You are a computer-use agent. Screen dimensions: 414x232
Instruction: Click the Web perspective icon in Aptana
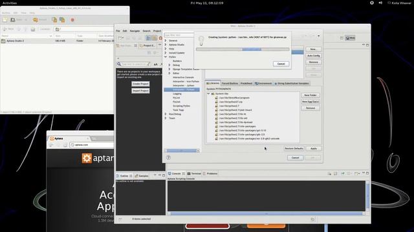coord(351,38)
